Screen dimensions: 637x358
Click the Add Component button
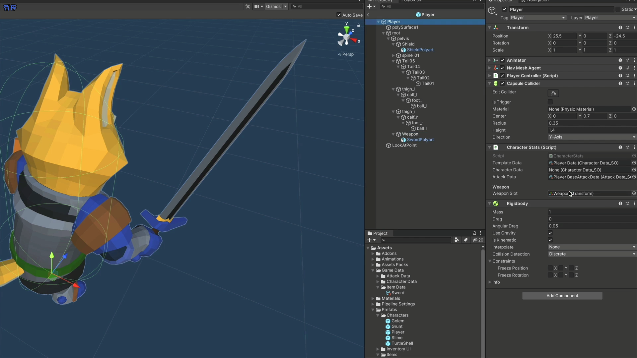562,296
